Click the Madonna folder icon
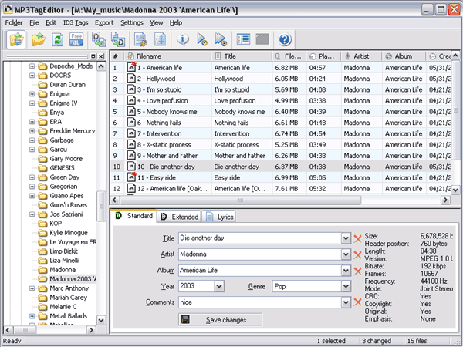 pos(42,270)
